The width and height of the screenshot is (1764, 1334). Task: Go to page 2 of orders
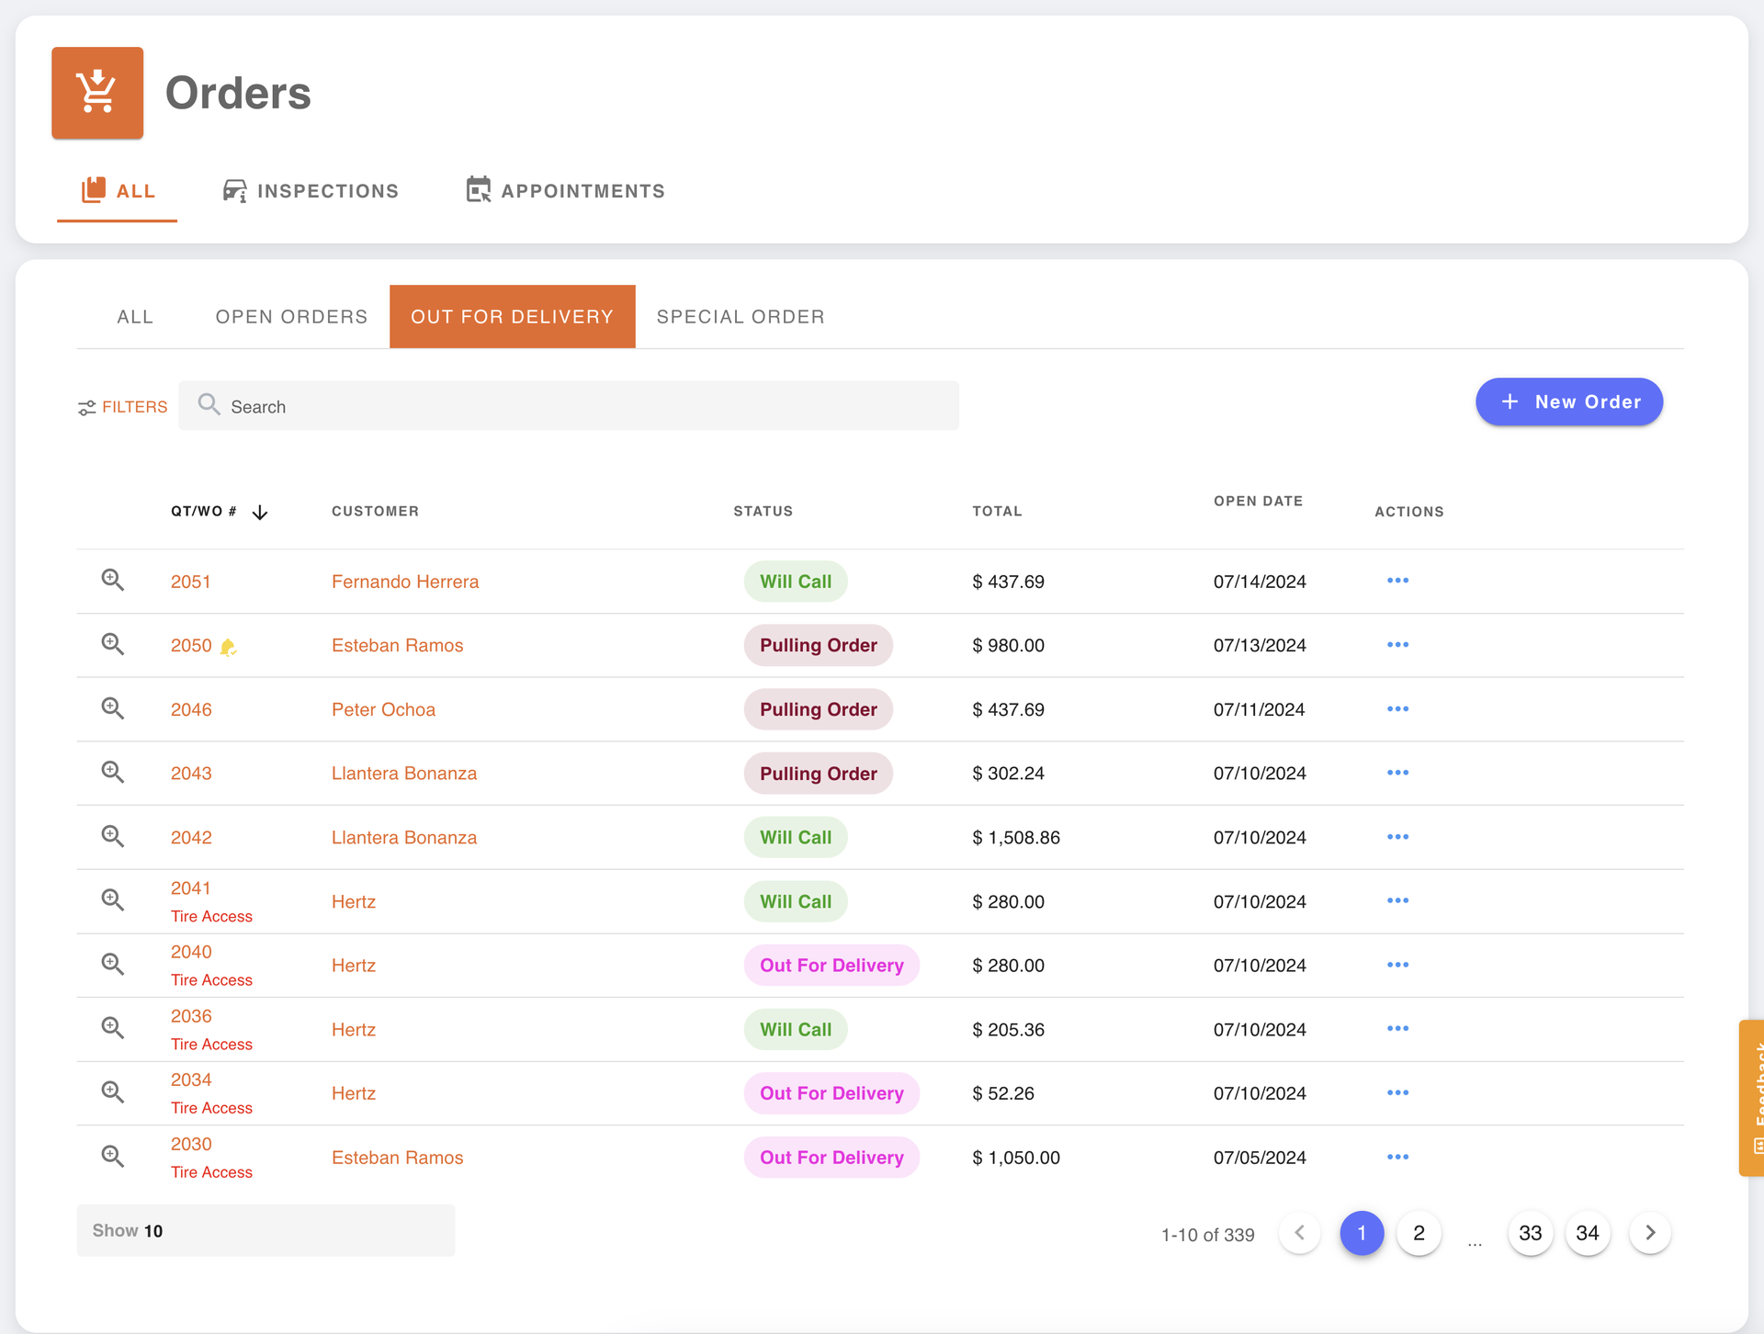(x=1419, y=1233)
